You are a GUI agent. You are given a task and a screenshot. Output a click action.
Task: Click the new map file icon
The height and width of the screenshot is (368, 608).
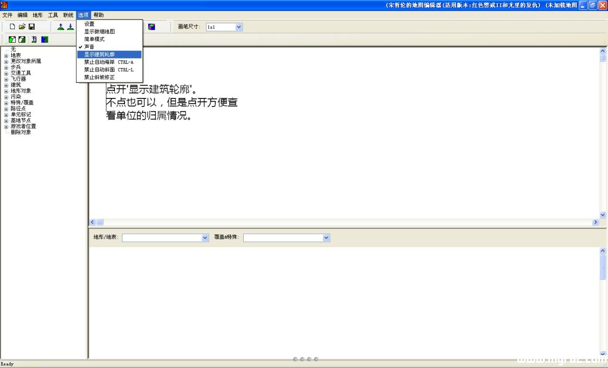coord(12,27)
